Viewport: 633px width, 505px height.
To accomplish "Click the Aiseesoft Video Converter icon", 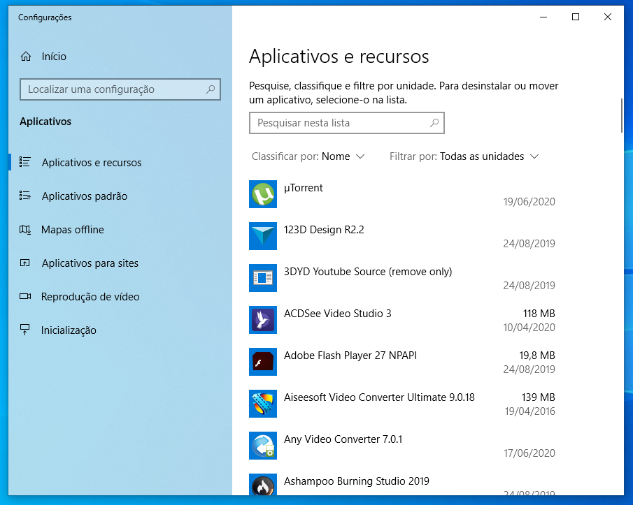I will pos(263,404).
